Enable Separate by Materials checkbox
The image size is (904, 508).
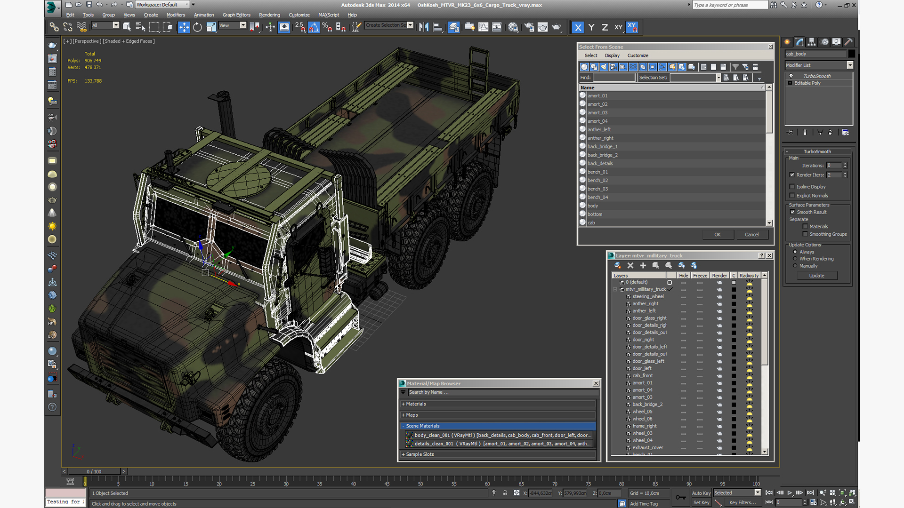[805, 227]
